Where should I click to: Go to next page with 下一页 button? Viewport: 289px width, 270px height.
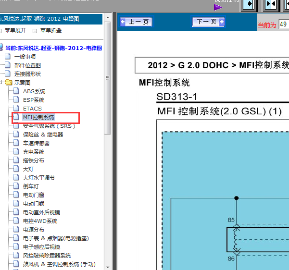[208, 22]
